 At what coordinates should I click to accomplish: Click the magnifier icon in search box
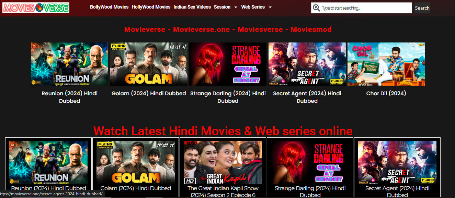tap(316, 8)
